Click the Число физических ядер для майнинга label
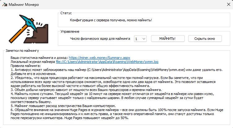Image resolution: width=233 pixels, height=128 pixels. (x=101, y=39)
